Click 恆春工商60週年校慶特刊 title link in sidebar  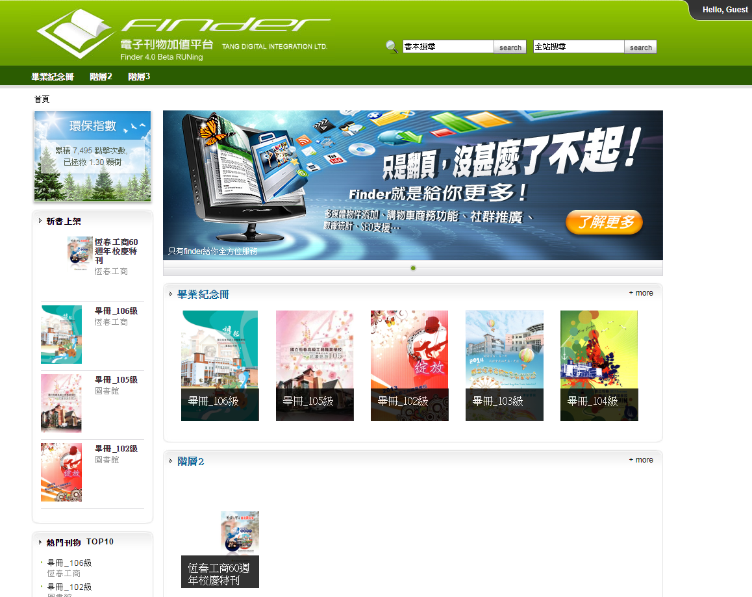click(x=116, y=251)
